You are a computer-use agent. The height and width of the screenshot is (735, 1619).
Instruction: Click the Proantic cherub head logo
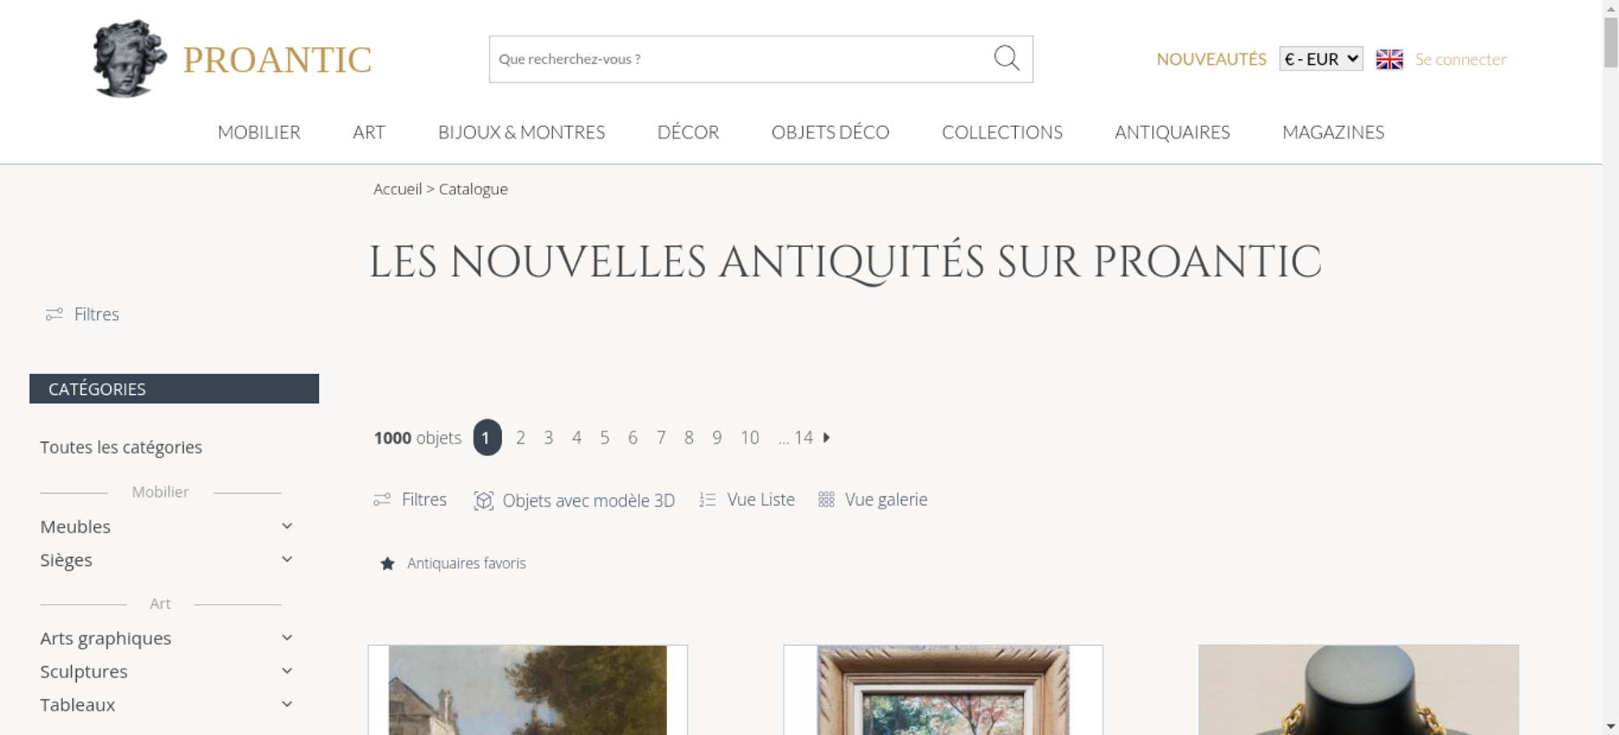129,58
